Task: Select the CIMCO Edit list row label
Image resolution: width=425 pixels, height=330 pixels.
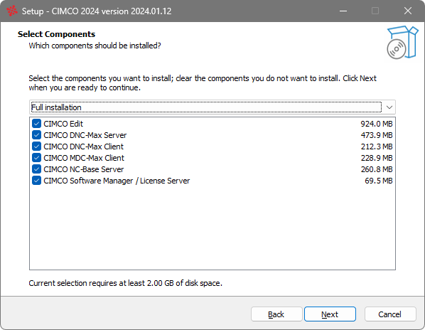Action: 63,124
